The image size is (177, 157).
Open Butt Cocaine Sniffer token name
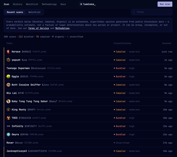click(x=26, y=85)
